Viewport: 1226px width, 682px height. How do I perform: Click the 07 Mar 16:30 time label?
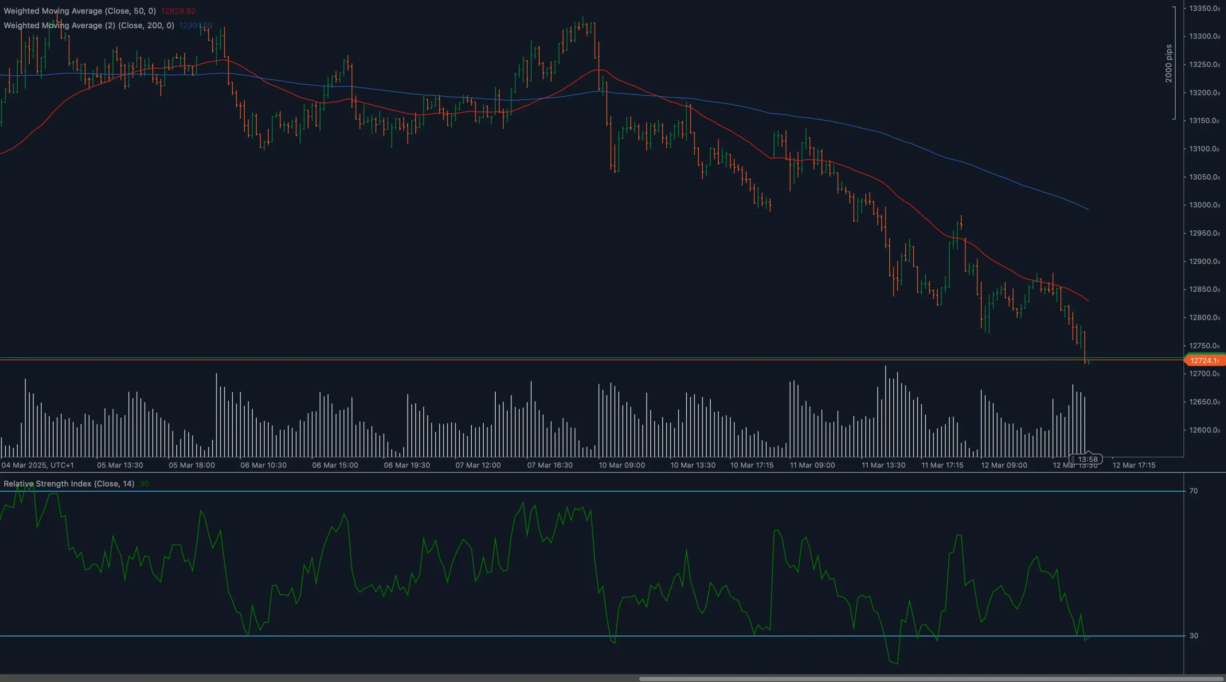(x=550, y=465)
